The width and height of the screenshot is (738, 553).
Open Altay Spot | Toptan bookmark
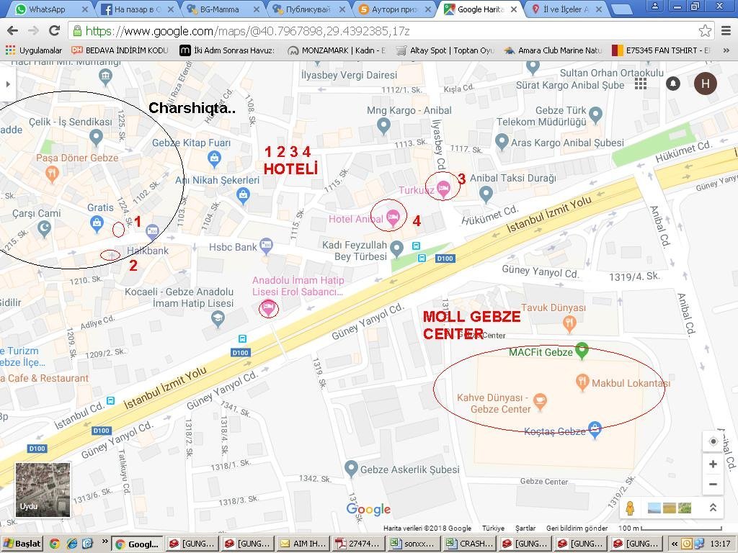coord(445,50)
